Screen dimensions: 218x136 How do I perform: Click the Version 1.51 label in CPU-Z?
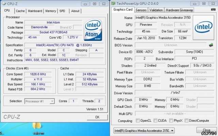point(95,109)
